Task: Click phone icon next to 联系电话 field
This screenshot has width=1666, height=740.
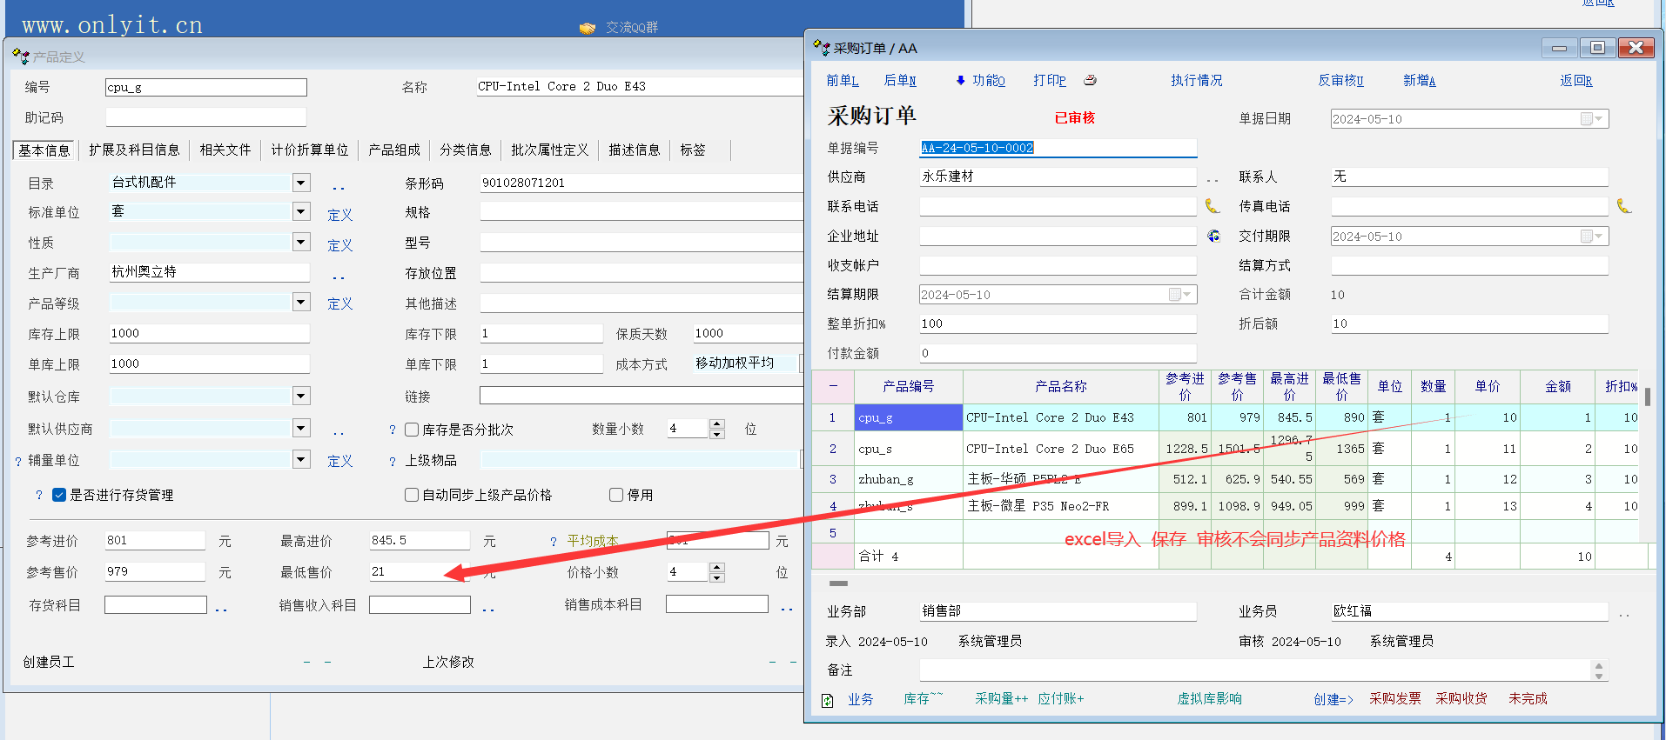Action: pyautogui.click(x=1212, y=206)
